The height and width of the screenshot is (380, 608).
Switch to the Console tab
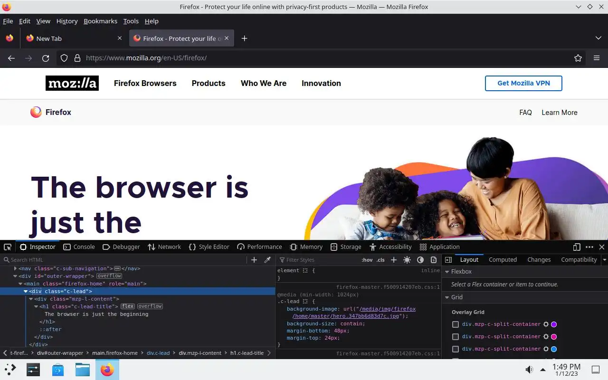79,247
